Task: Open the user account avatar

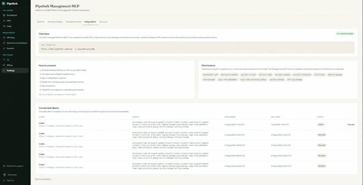Action: [x=4, y=175]
